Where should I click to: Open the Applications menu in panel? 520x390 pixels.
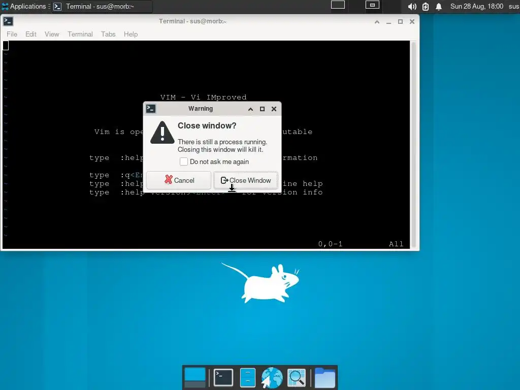pyautogui.click(x=26, y=6)
